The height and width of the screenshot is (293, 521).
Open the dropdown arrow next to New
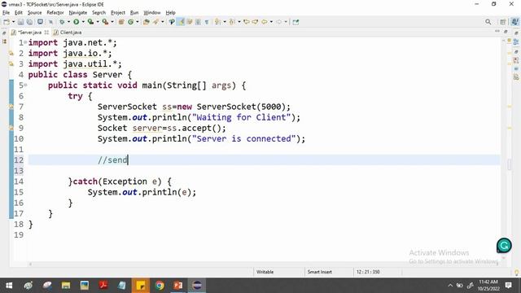(13, 22)
